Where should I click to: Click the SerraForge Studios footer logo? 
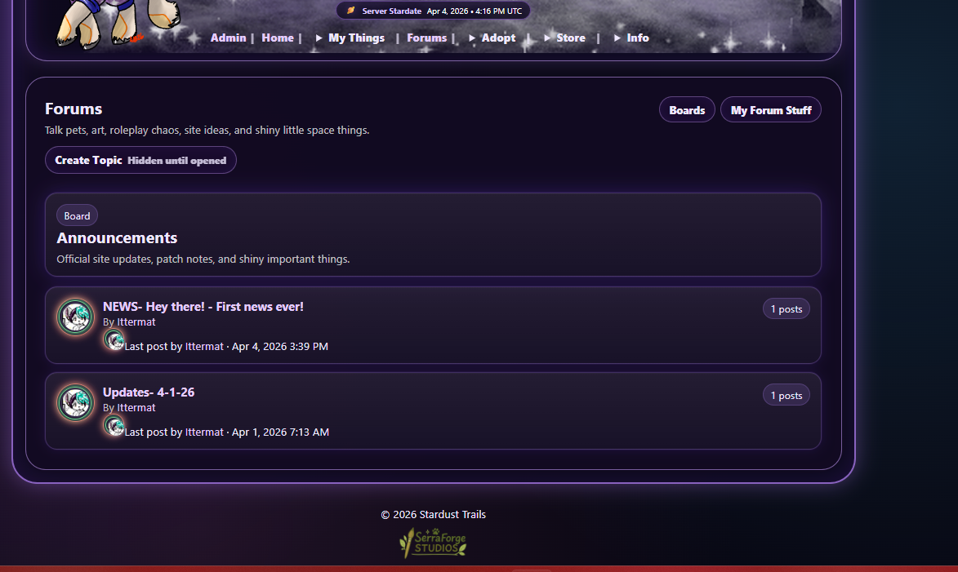pyautogui.click(x=433, y=542)
